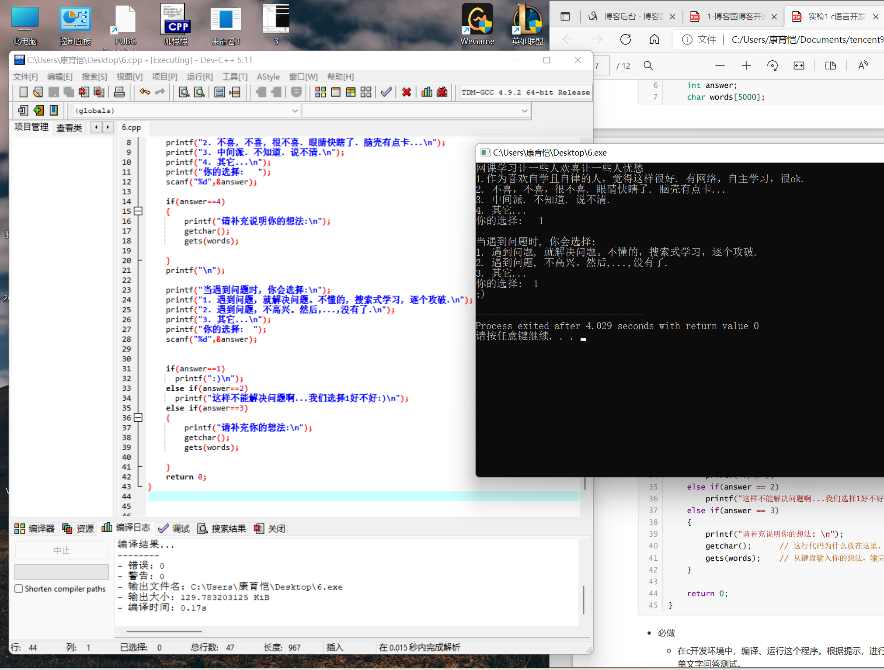This screenshot has height=670, width=884.
Task: Click the bar chart Profile Analysis icon
Action: coord(427,92)
